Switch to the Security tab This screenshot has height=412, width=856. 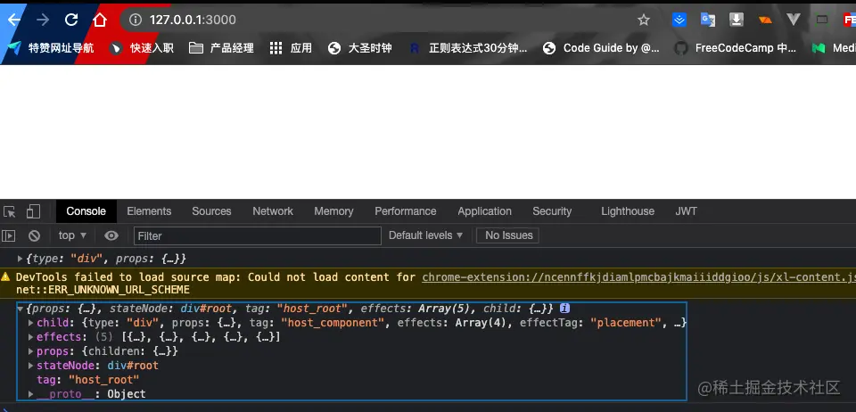click(x=552, y=211)
